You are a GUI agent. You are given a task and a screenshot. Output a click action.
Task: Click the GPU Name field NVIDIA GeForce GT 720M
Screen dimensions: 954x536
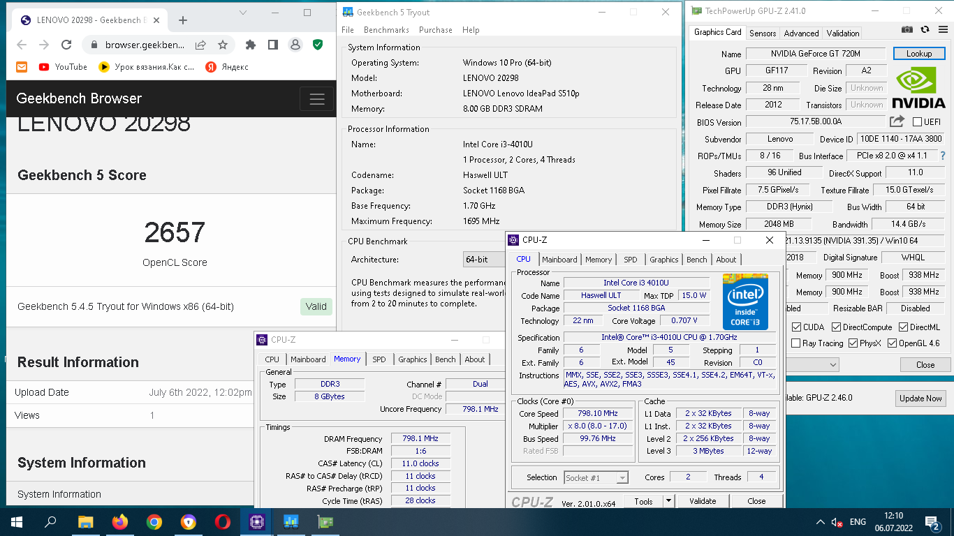point(816,54)
